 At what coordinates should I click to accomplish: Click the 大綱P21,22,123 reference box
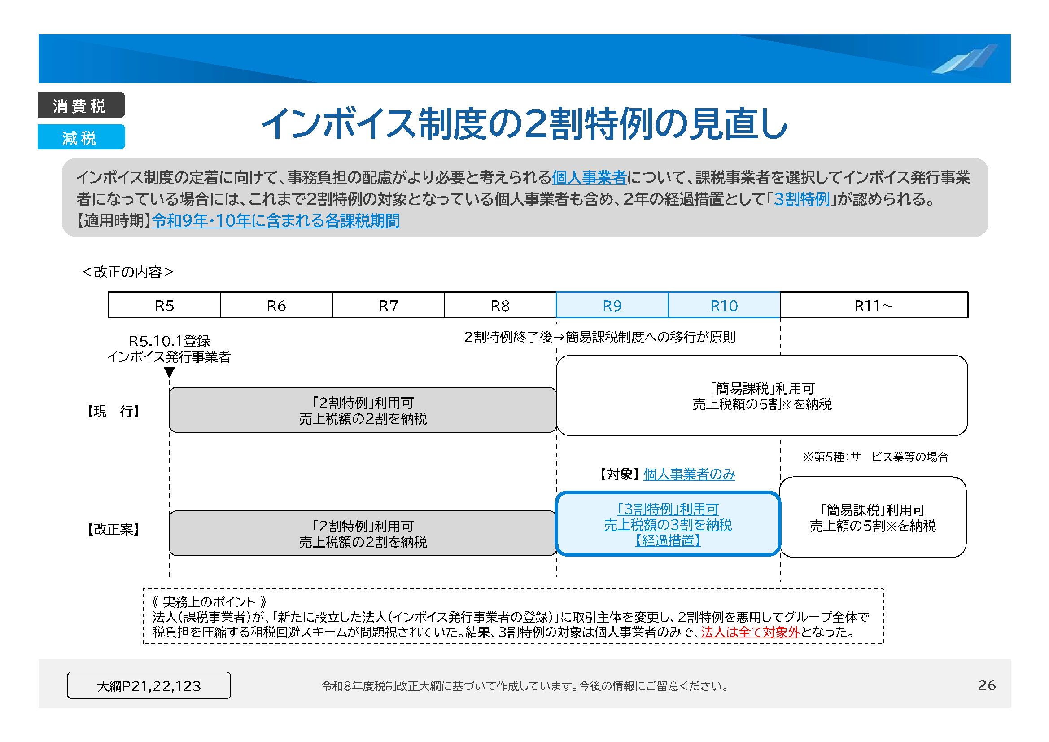(x=149, y=685)
